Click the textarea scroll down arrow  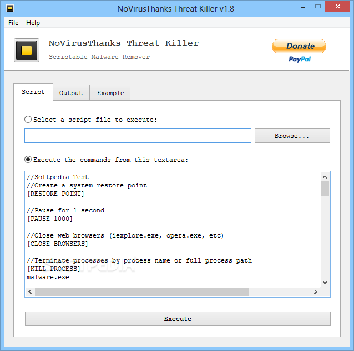pyautogui.click(x=325, y=283)
